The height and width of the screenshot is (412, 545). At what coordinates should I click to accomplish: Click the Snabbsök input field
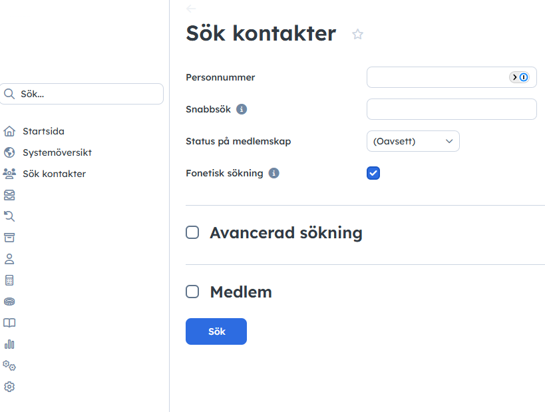[451, 109]
